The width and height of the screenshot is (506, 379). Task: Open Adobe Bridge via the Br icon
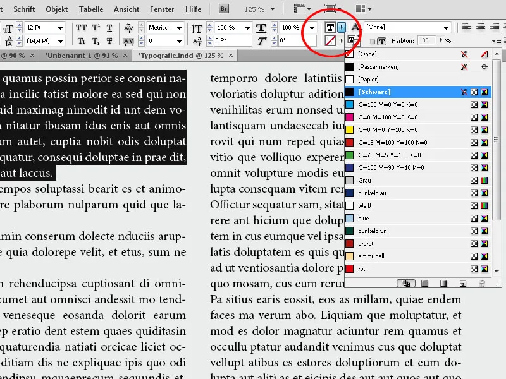point(224,9)
